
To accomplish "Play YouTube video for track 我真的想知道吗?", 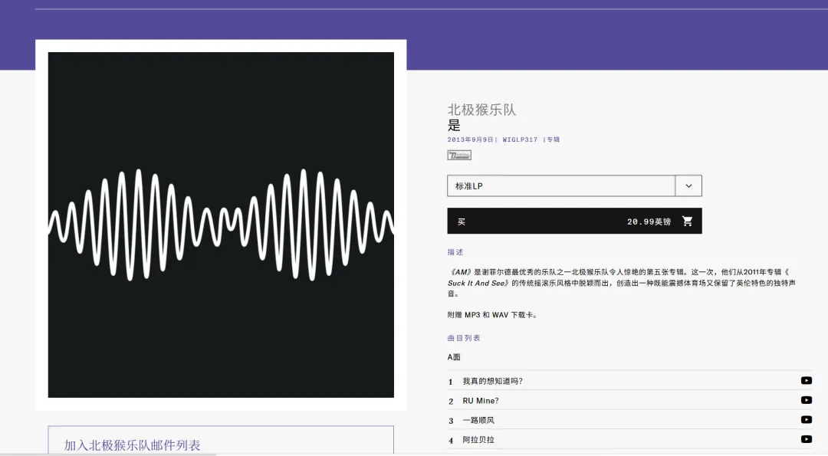I will coord(807,381).
